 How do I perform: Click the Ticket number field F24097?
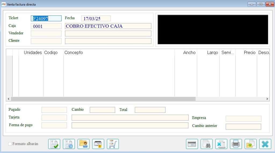click(46, 18)
